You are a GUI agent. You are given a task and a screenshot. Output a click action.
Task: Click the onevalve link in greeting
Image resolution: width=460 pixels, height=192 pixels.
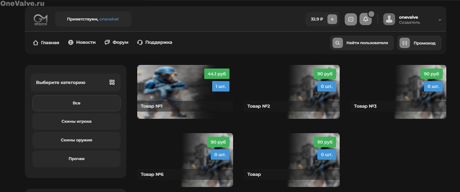click(109, 19)
